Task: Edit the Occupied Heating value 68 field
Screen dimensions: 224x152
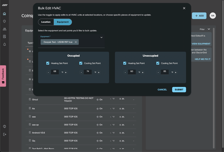Action: pos(55,72)
